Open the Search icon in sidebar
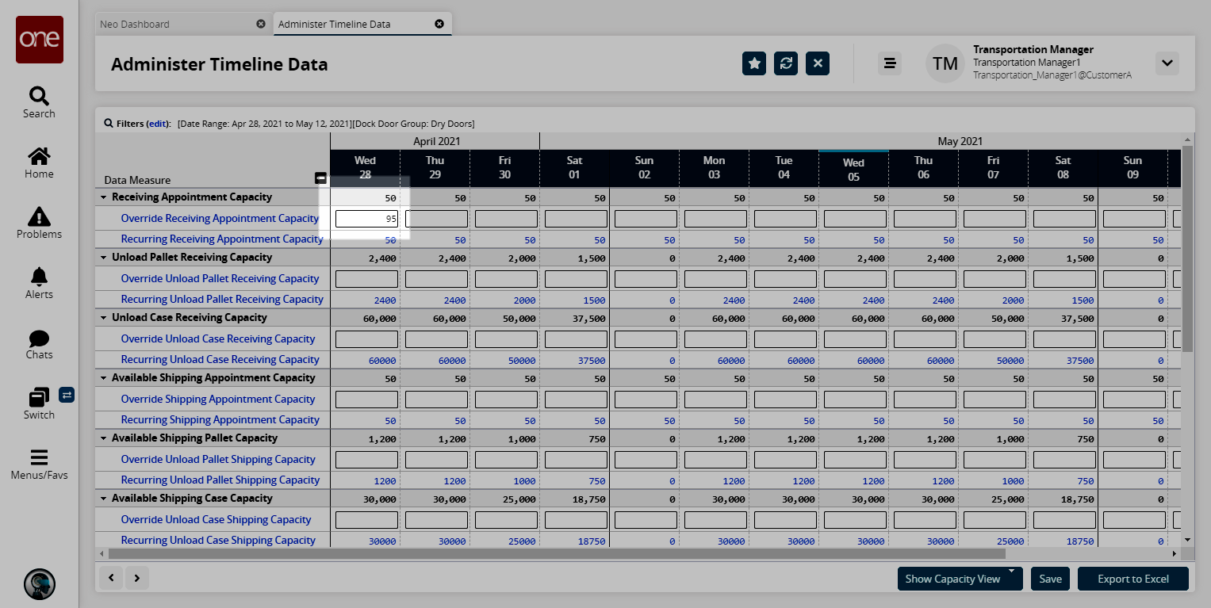Viewport: 1211px width, 608px height. [x=39, y=97]
